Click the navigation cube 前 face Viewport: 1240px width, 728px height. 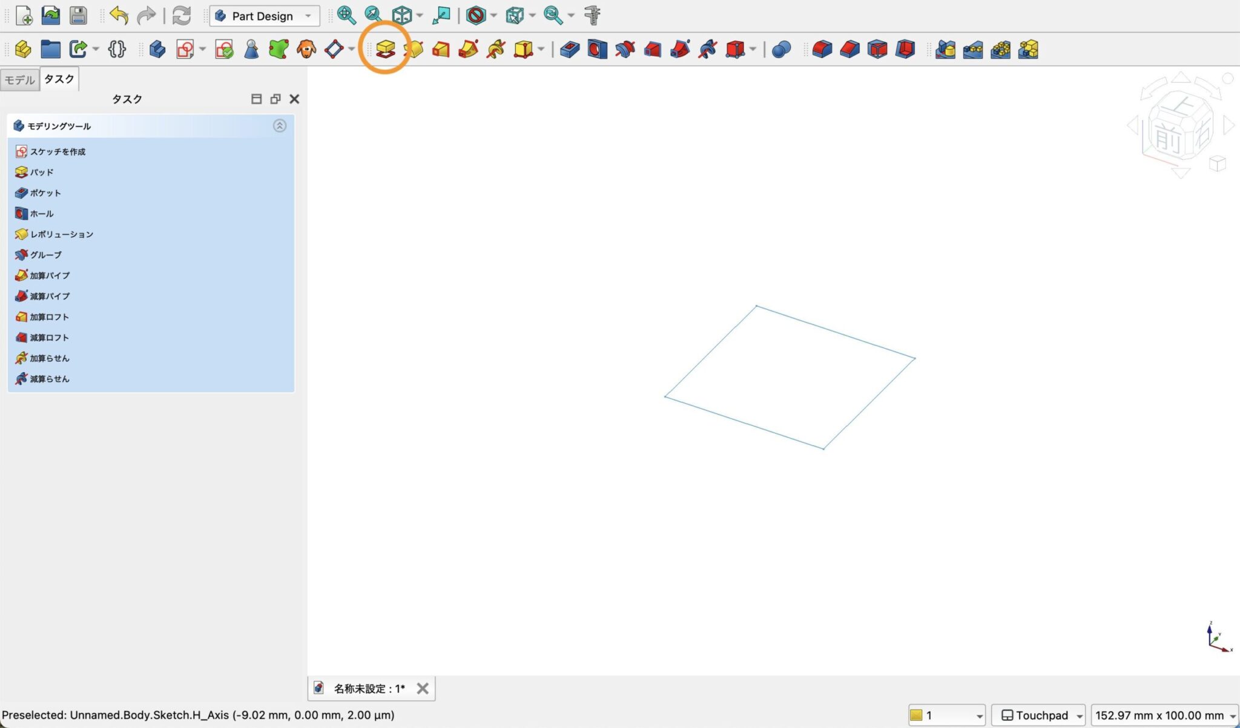pyautogui.click(x=1167, y=139)
